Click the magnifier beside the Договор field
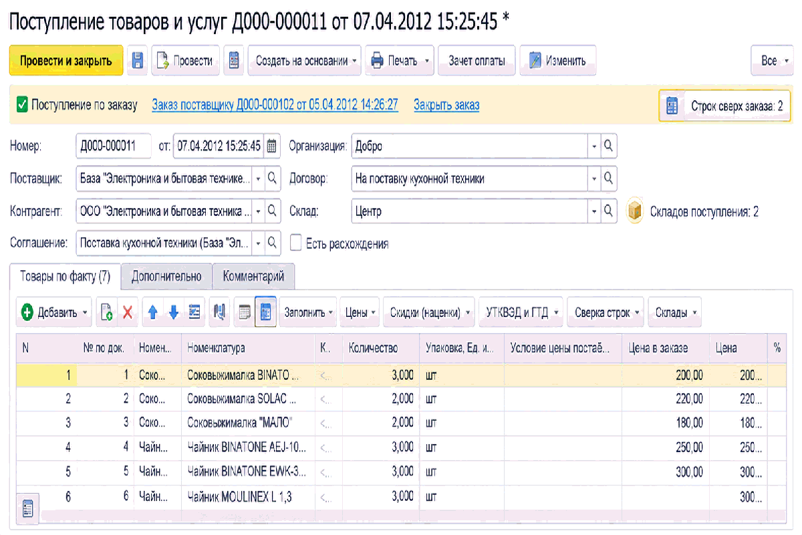 [608, 179]
